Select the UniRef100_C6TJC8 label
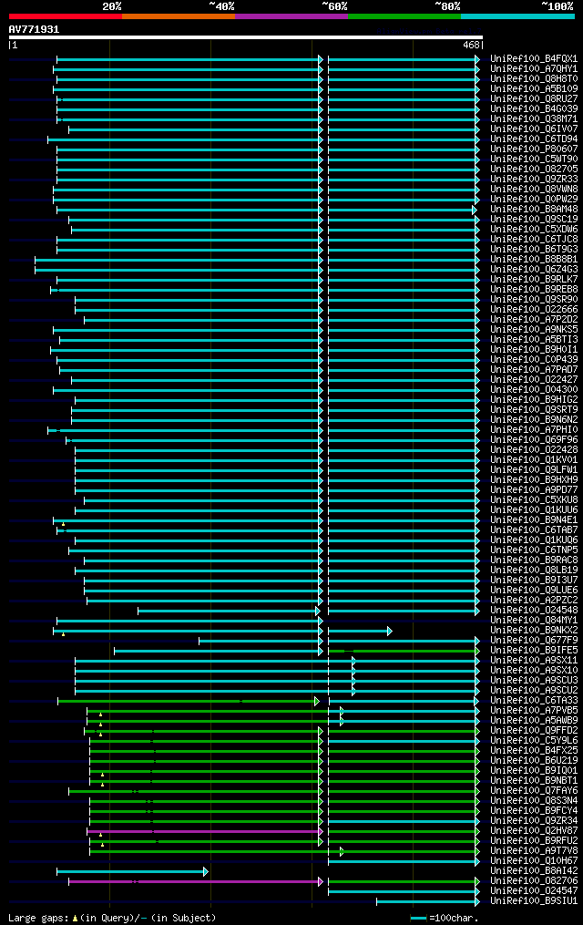This screenshot has width=583, height=925. pyautogui.click(x=534, y=240)
